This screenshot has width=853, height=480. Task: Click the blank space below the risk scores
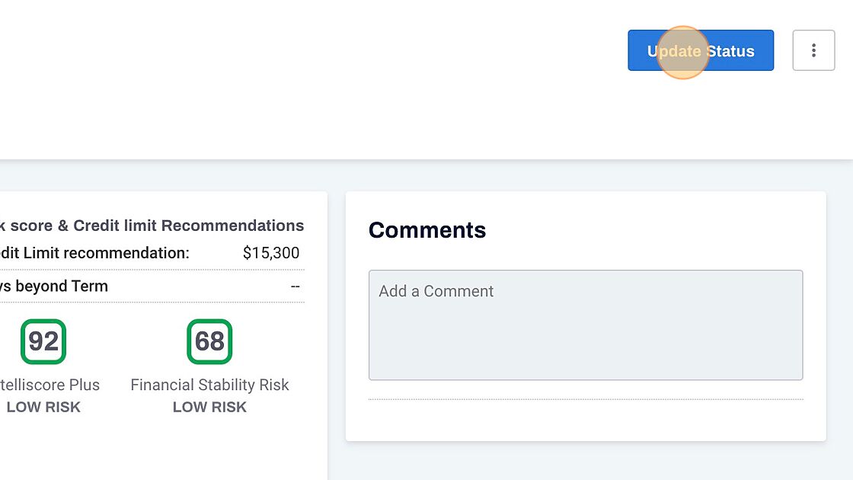[x=152, y=450]
